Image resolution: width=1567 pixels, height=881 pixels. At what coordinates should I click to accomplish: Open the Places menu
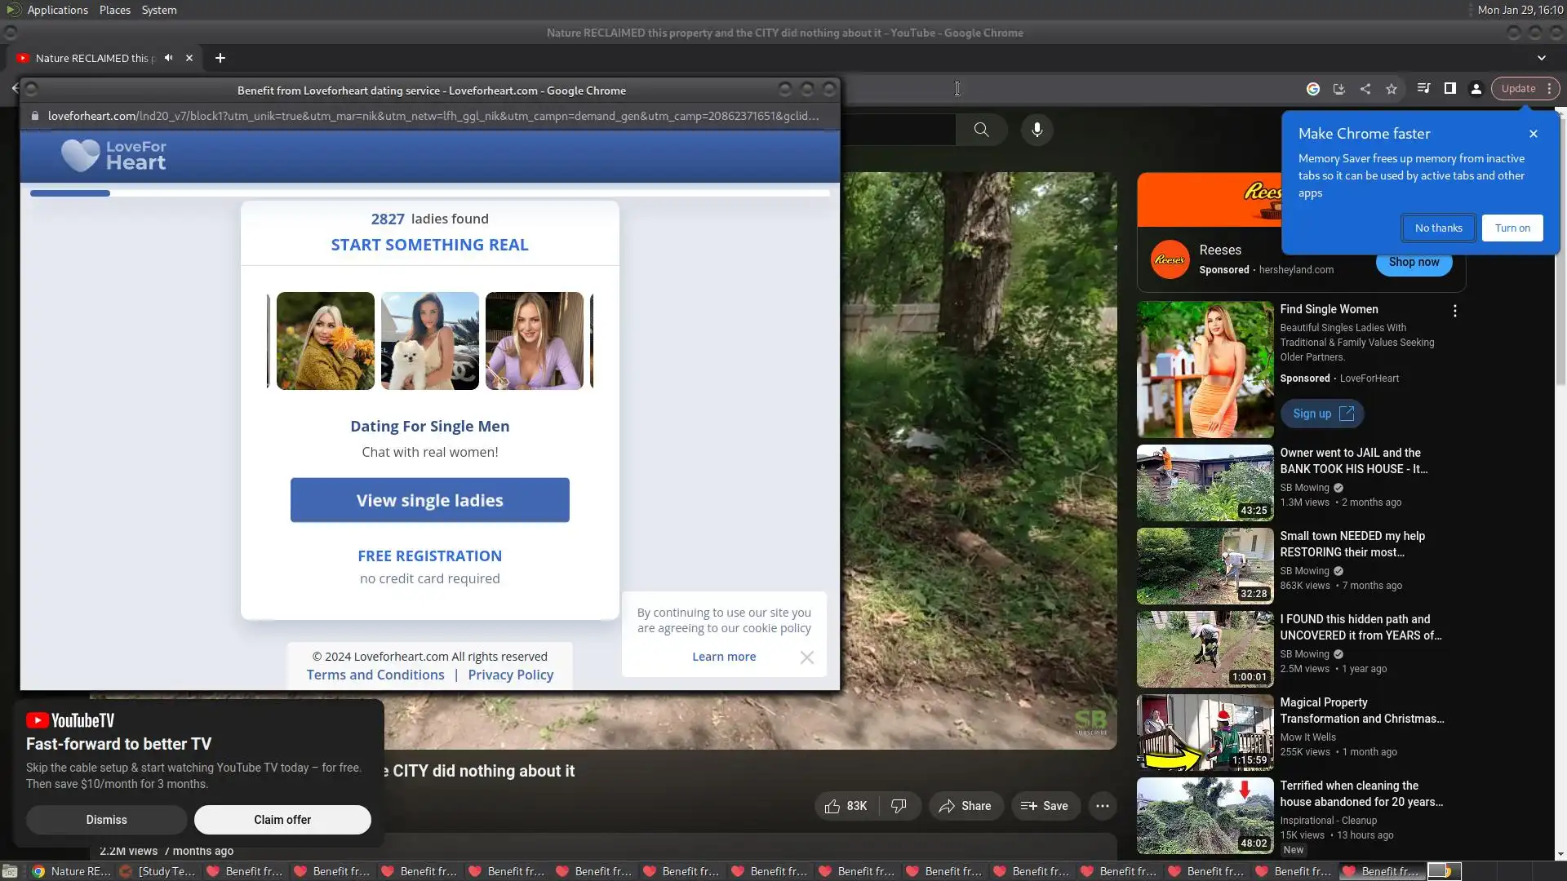pyautogui.click(x=115, y=10)
